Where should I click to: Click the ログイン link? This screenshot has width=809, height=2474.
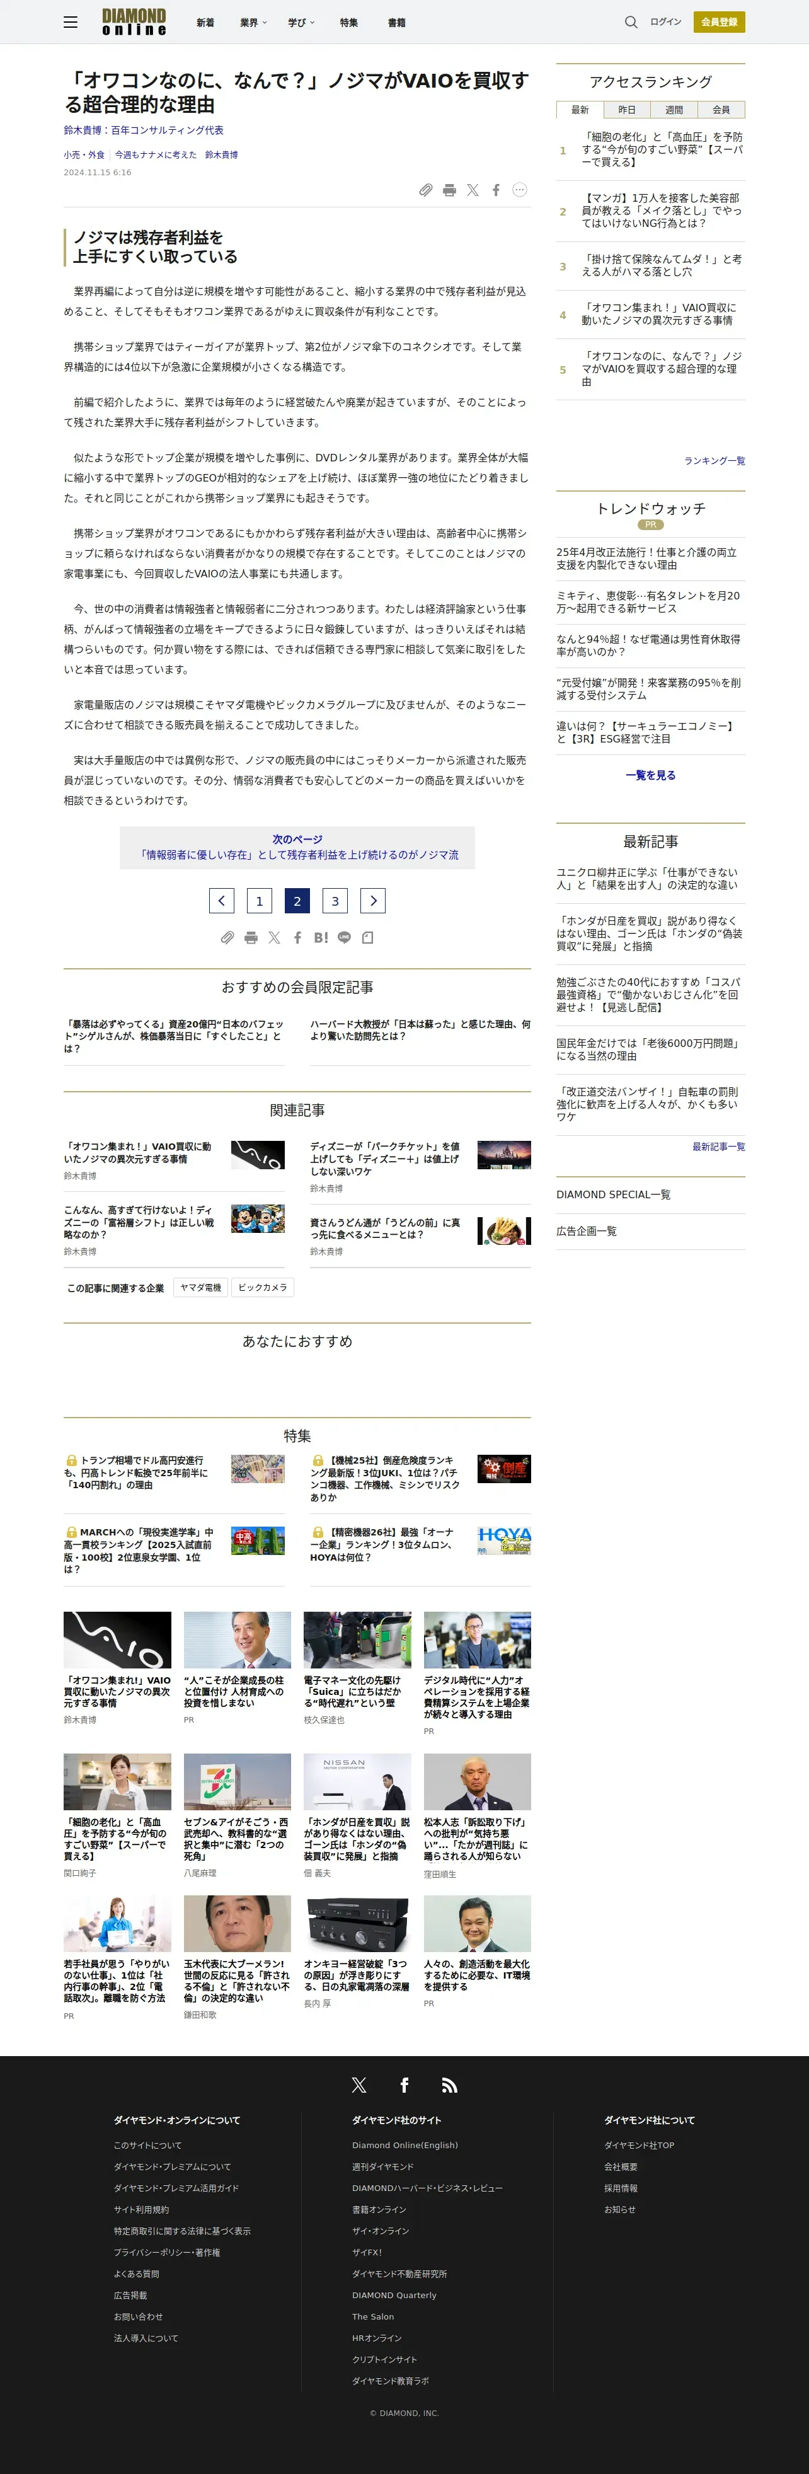(665, 22)
